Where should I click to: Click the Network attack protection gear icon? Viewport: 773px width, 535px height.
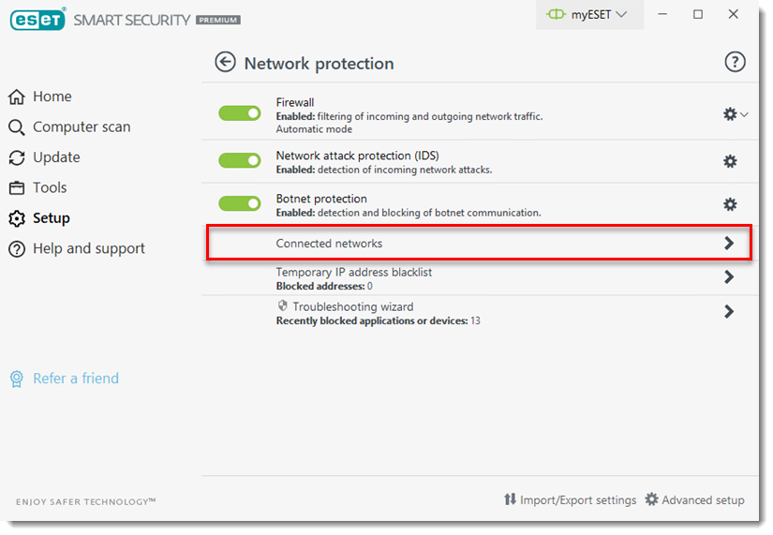point(730,161)
